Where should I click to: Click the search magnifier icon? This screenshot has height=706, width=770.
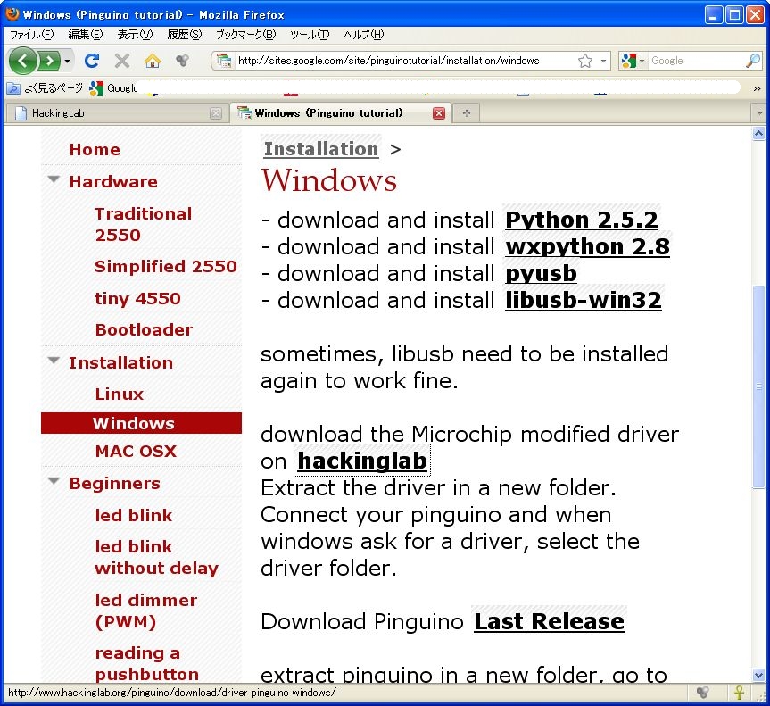(x=753, y=61)
